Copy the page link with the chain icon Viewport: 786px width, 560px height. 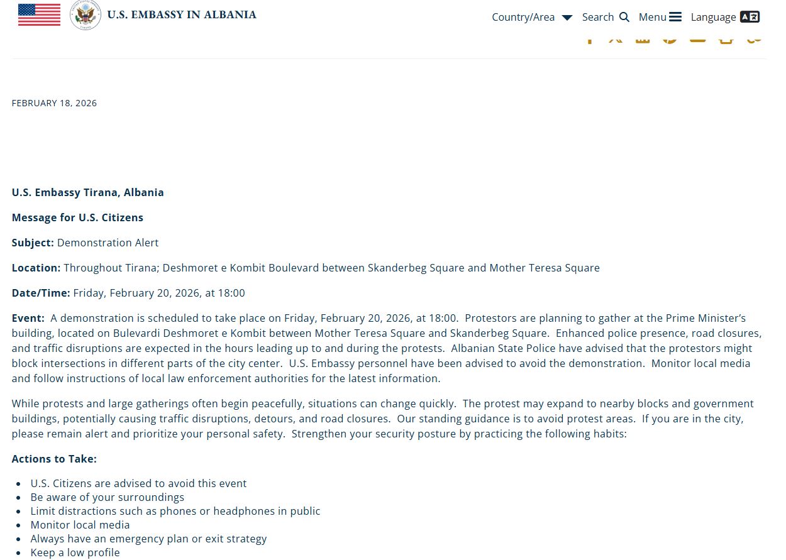tap(754, 39)
